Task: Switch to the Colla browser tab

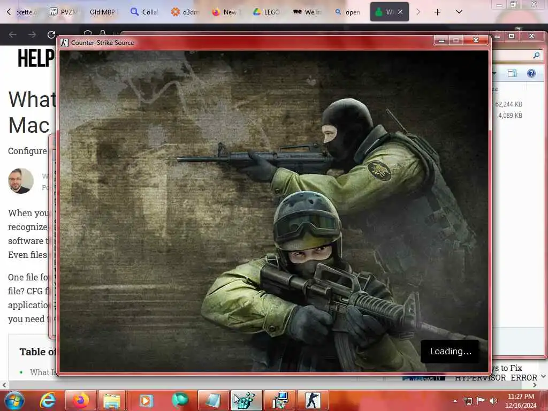Action: (144, 12)
